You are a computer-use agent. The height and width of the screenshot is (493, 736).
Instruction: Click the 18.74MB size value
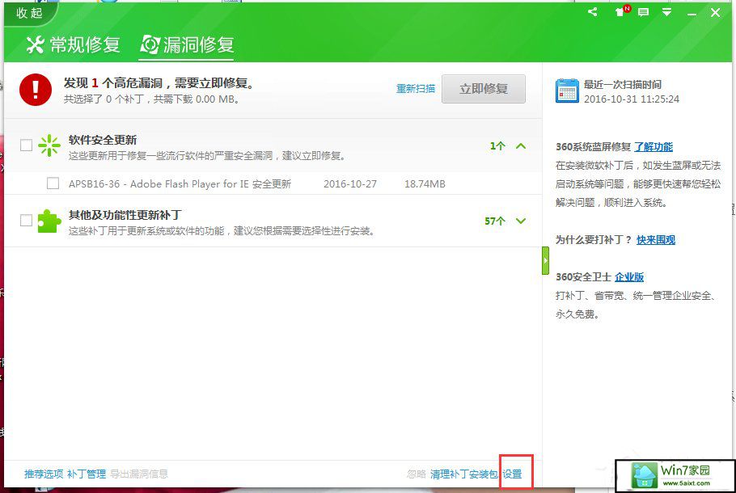pyautogui.click(x=425, y=184)
